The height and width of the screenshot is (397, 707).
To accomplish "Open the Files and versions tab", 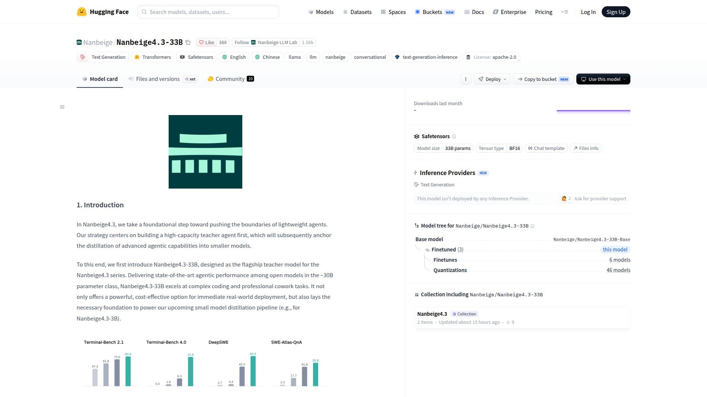I will (163, 79).
